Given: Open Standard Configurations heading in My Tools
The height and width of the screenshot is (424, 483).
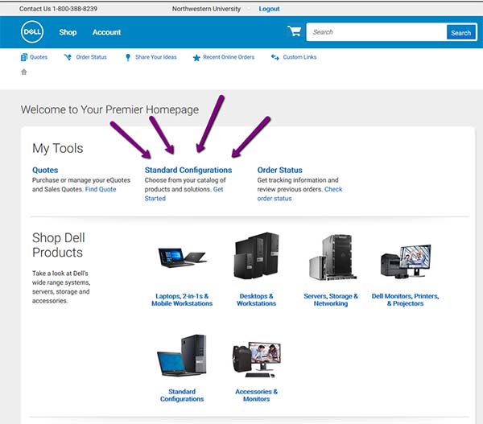Looking at the screenshot, I should click(x=188, y=170).
